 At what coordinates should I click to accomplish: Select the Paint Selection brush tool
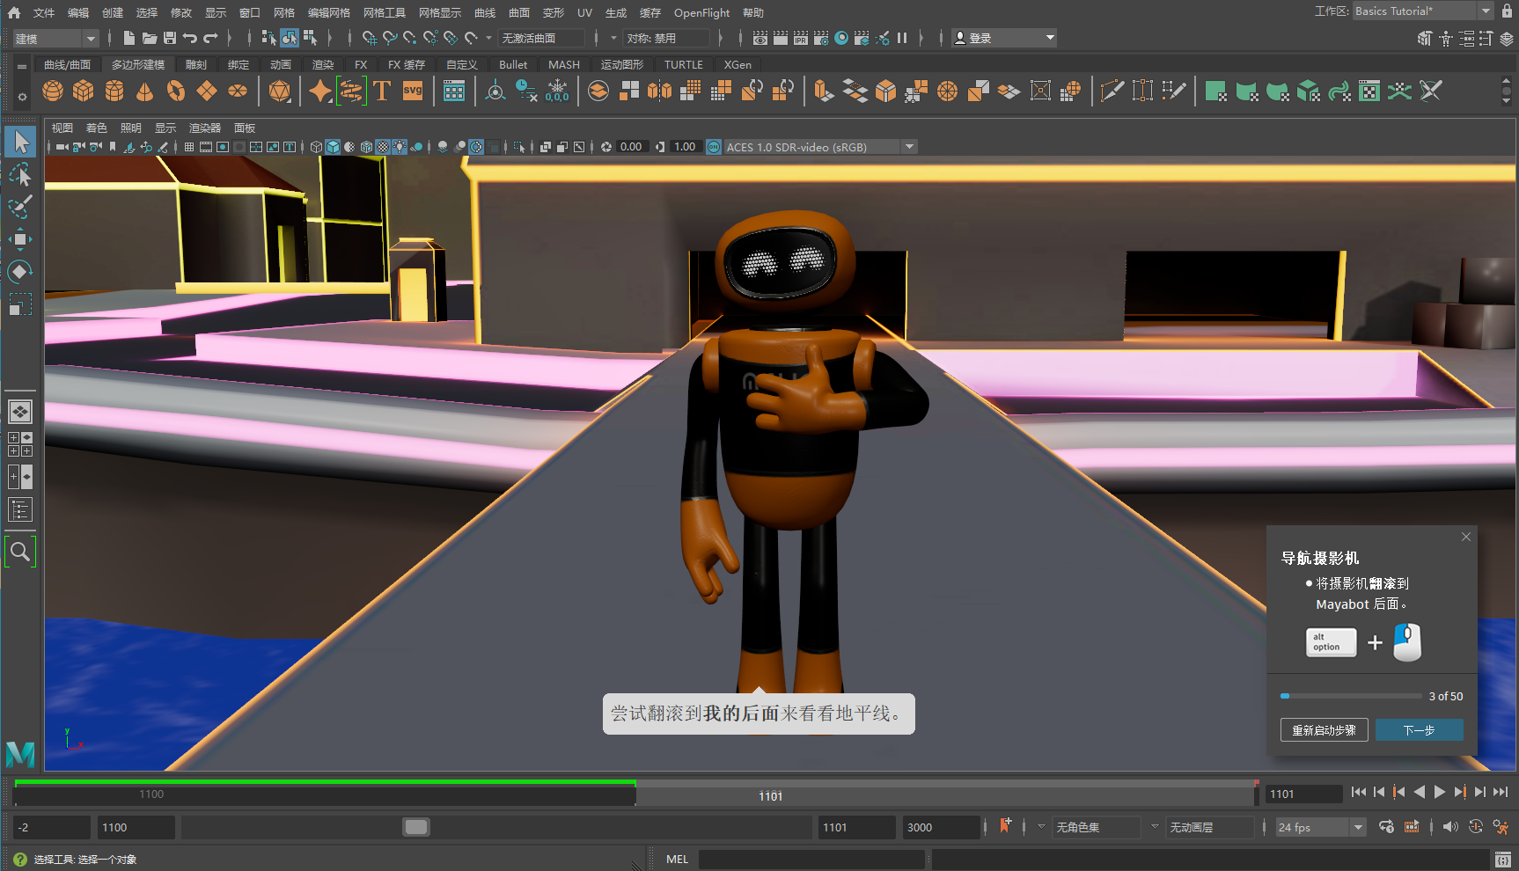tap(19, 208)
